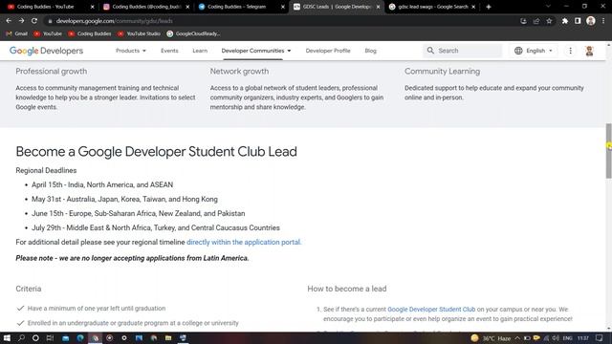Viewport: 612px width, 344px height.
Task: Open the site's vertical three-dot options
Action: 570,51
